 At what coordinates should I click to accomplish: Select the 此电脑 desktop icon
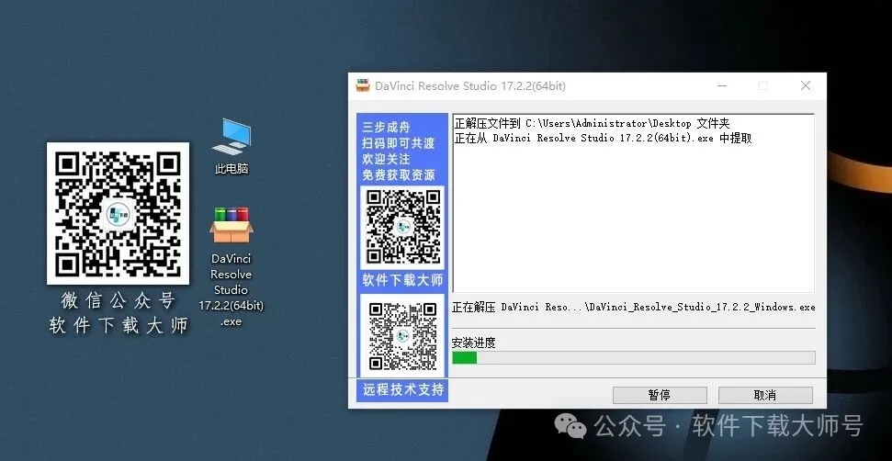[231, 145]
